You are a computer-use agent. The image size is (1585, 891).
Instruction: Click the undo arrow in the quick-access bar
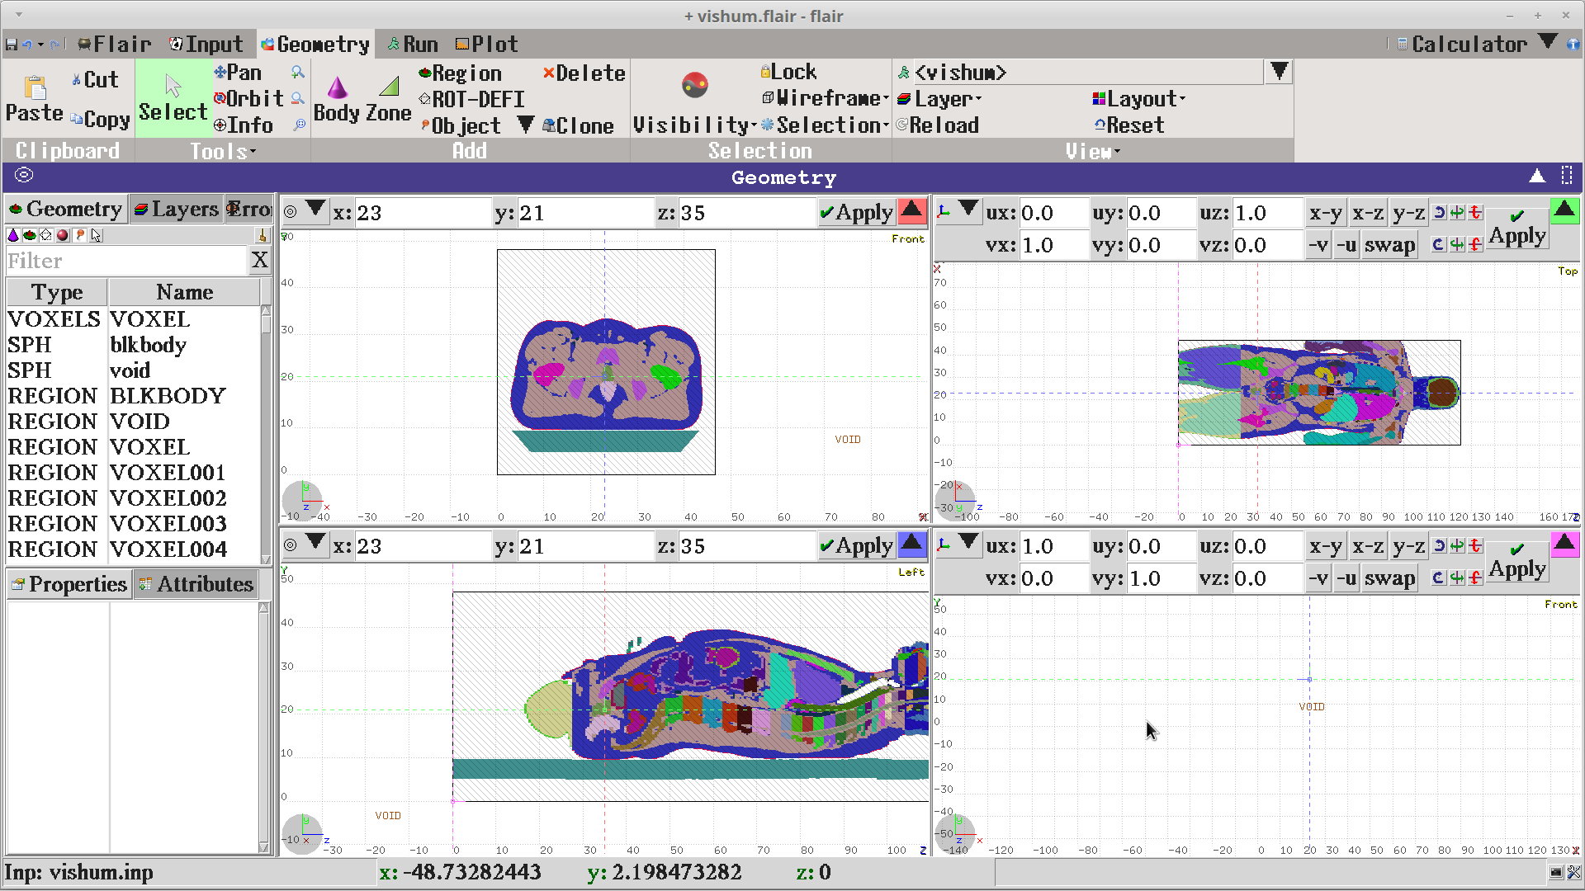pyautogui.click(x=27, y=45)
